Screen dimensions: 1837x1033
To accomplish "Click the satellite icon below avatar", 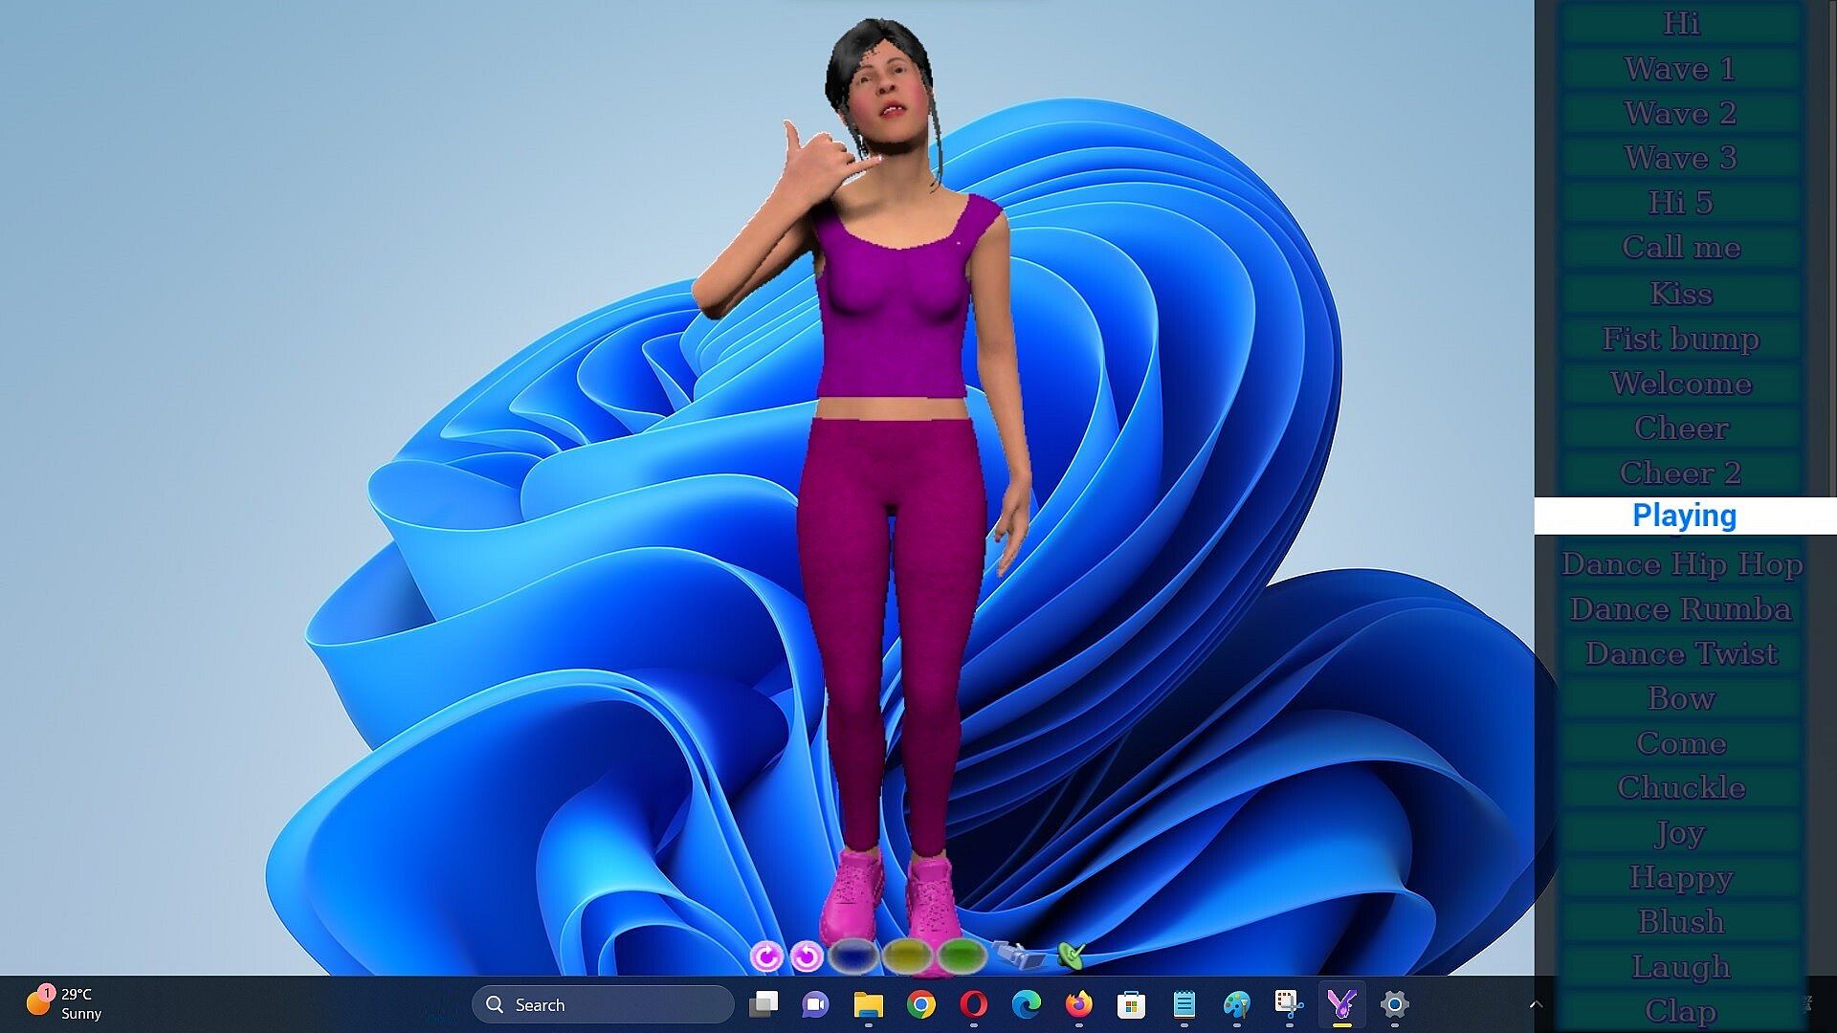I will pos(1016,954).
